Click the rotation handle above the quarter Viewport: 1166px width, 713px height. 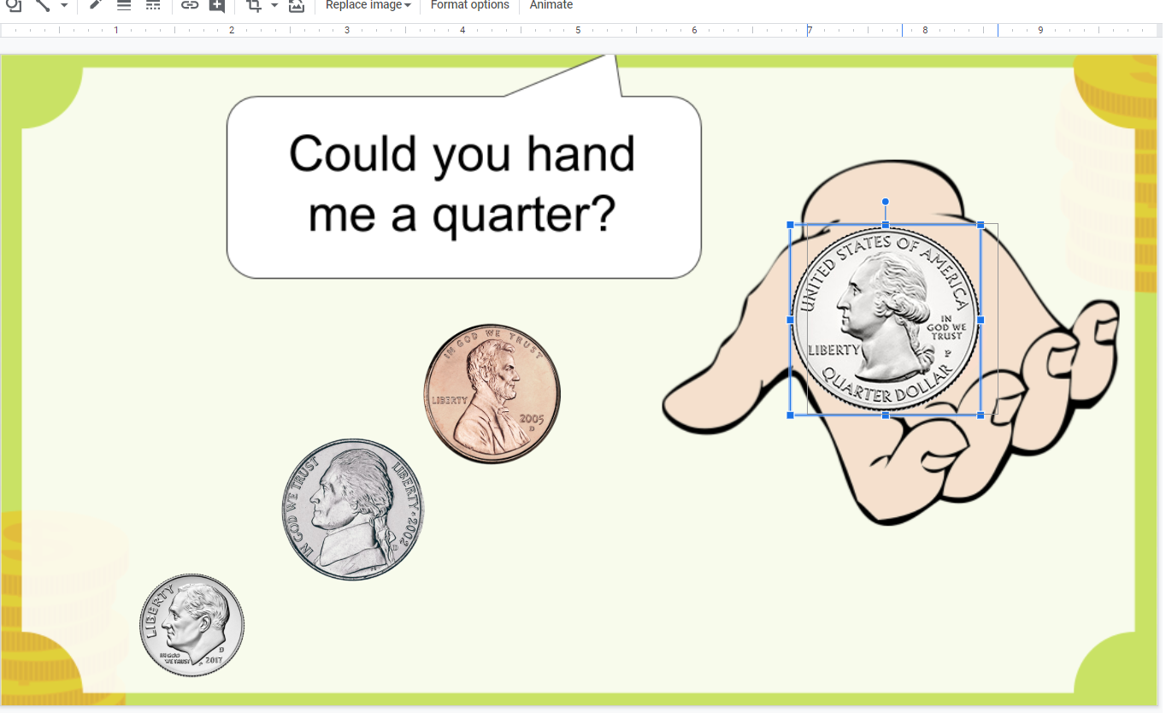click(886, 202)
